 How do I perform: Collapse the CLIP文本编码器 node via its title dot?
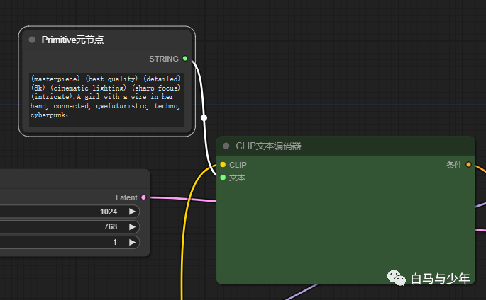[226, 146]
